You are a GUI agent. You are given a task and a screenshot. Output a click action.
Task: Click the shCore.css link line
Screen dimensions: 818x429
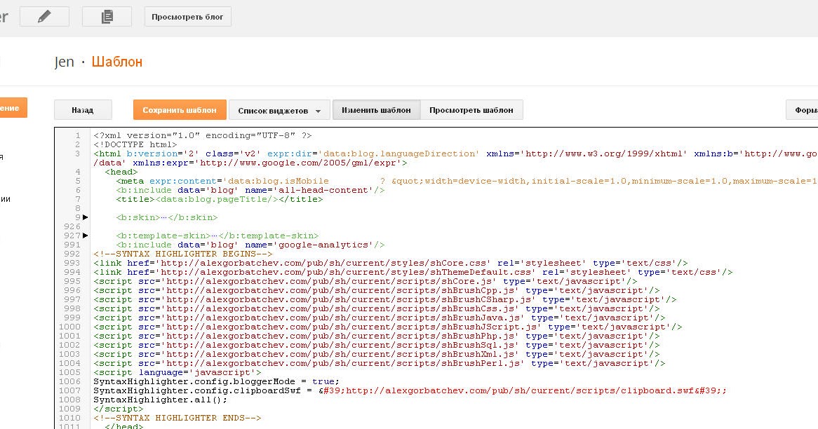[390, 264]
